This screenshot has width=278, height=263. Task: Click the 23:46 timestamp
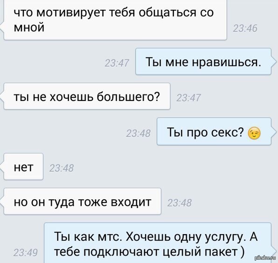point(245,28)
